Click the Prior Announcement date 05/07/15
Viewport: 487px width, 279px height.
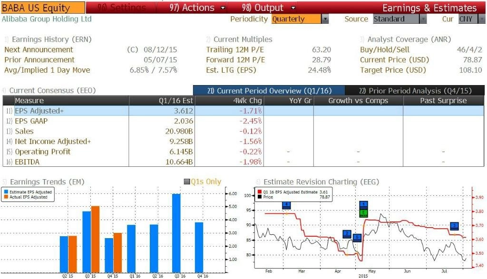160,60
